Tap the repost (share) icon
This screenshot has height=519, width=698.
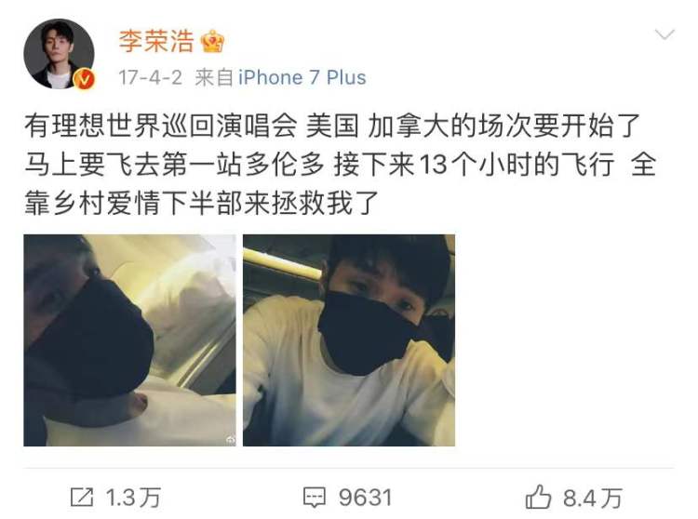tap(82, 497)
